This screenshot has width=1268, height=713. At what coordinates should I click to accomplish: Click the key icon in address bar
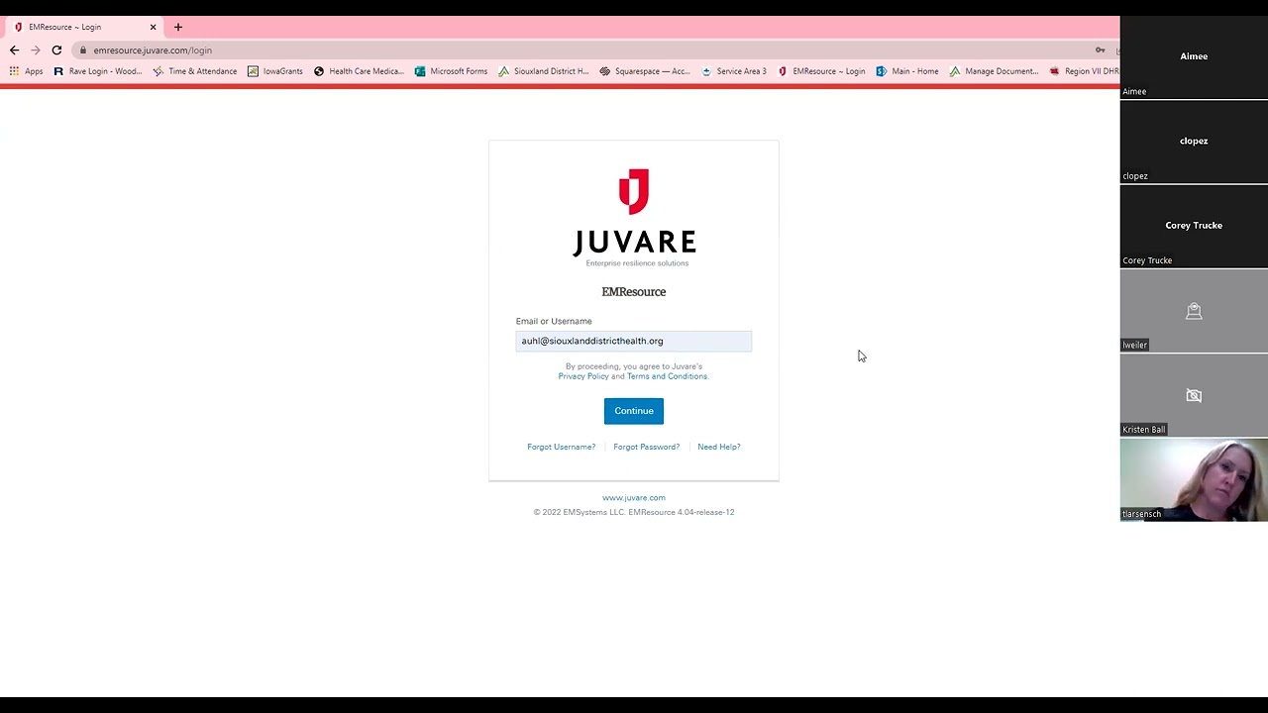point(1100,50)
